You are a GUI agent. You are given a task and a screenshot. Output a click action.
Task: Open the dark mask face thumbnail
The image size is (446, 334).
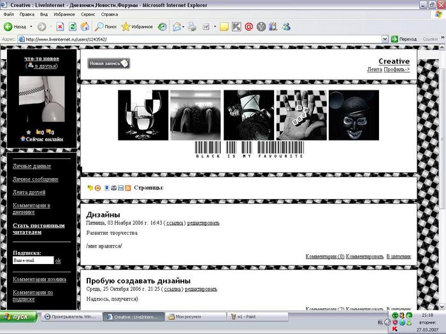pyautogui.click(x=354, y=115)
